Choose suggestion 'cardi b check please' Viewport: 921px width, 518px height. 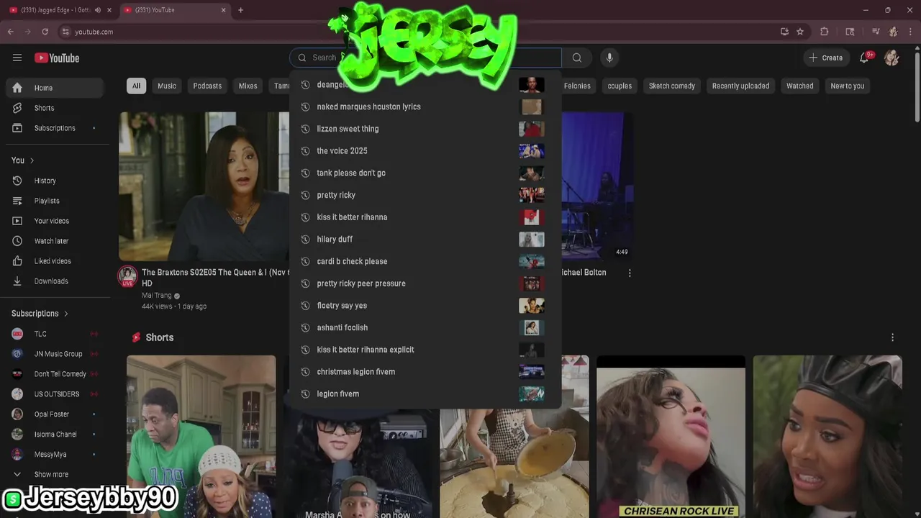click(x=425, y=261)
